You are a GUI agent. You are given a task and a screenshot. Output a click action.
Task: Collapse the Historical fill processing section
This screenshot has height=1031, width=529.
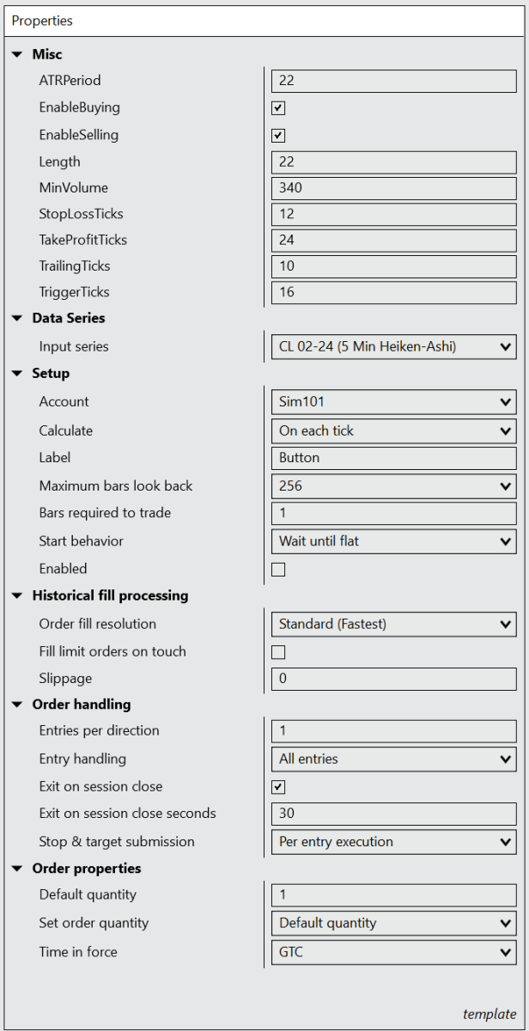coord(17,595)
